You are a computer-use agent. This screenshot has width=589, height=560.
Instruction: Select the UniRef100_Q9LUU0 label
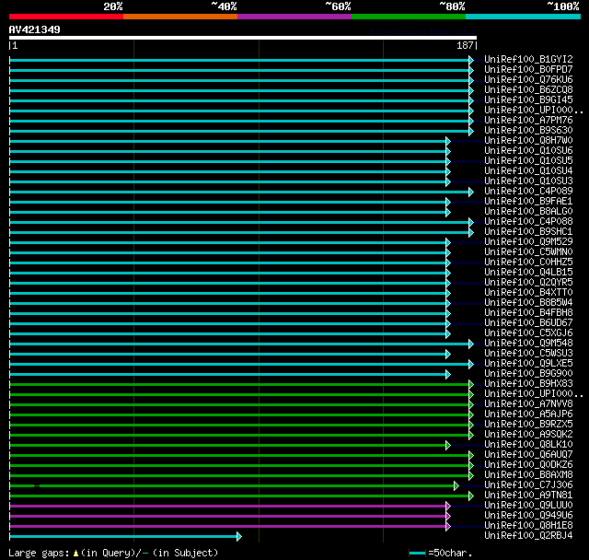click(528, 506)
